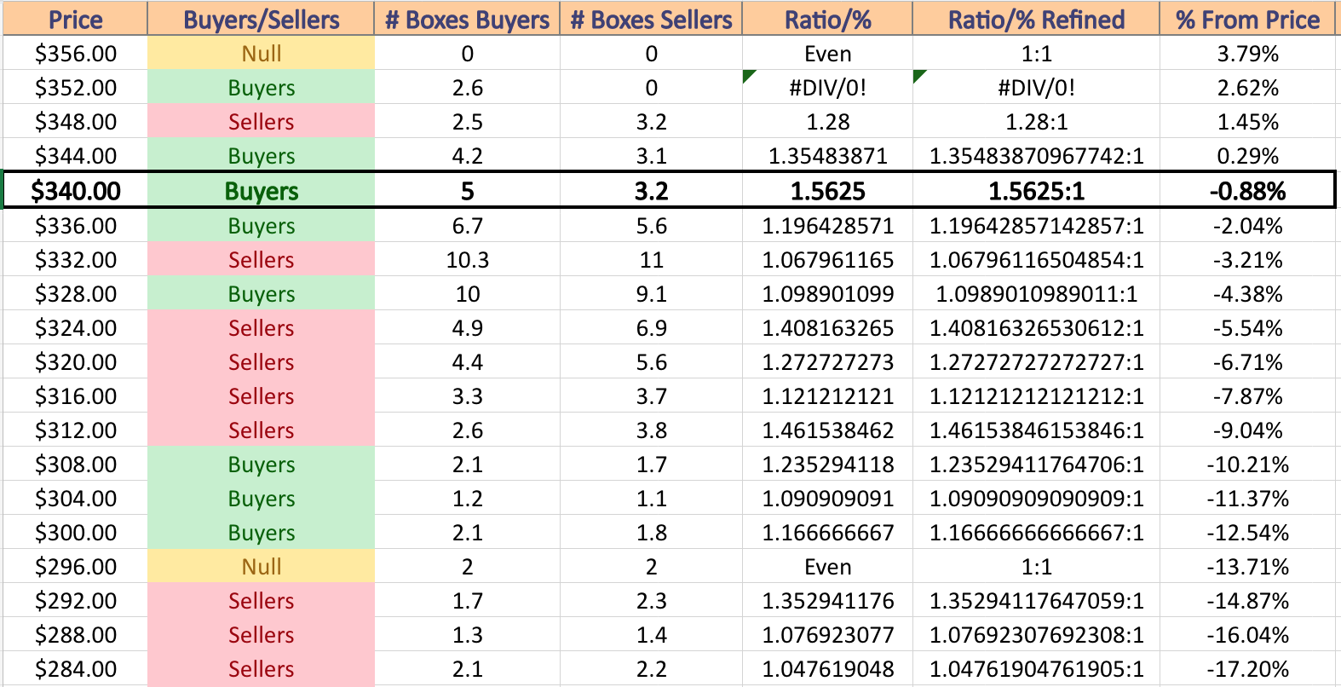Viewport: 1341px width, 687px height.
Task: Select the $352.00 price cell
Action: [75, 88]
